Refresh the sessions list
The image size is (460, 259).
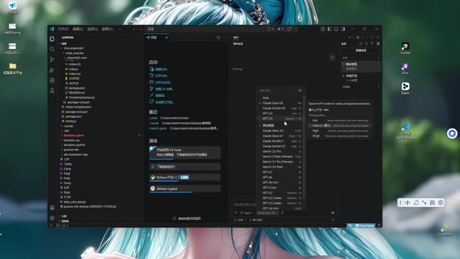click(361, 44)
